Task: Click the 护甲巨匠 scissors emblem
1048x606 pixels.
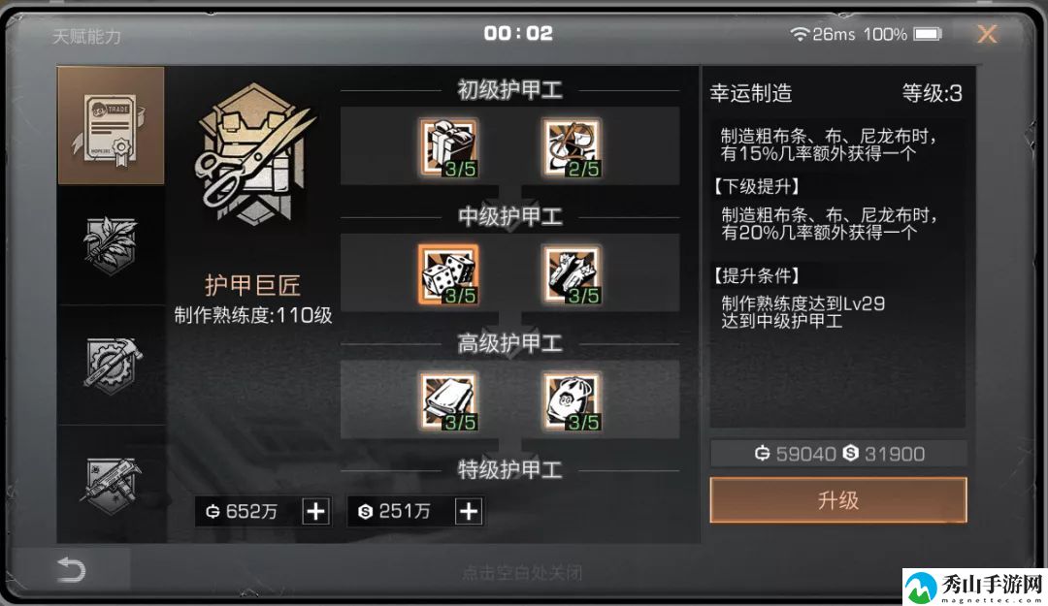Action: (252, 155)
